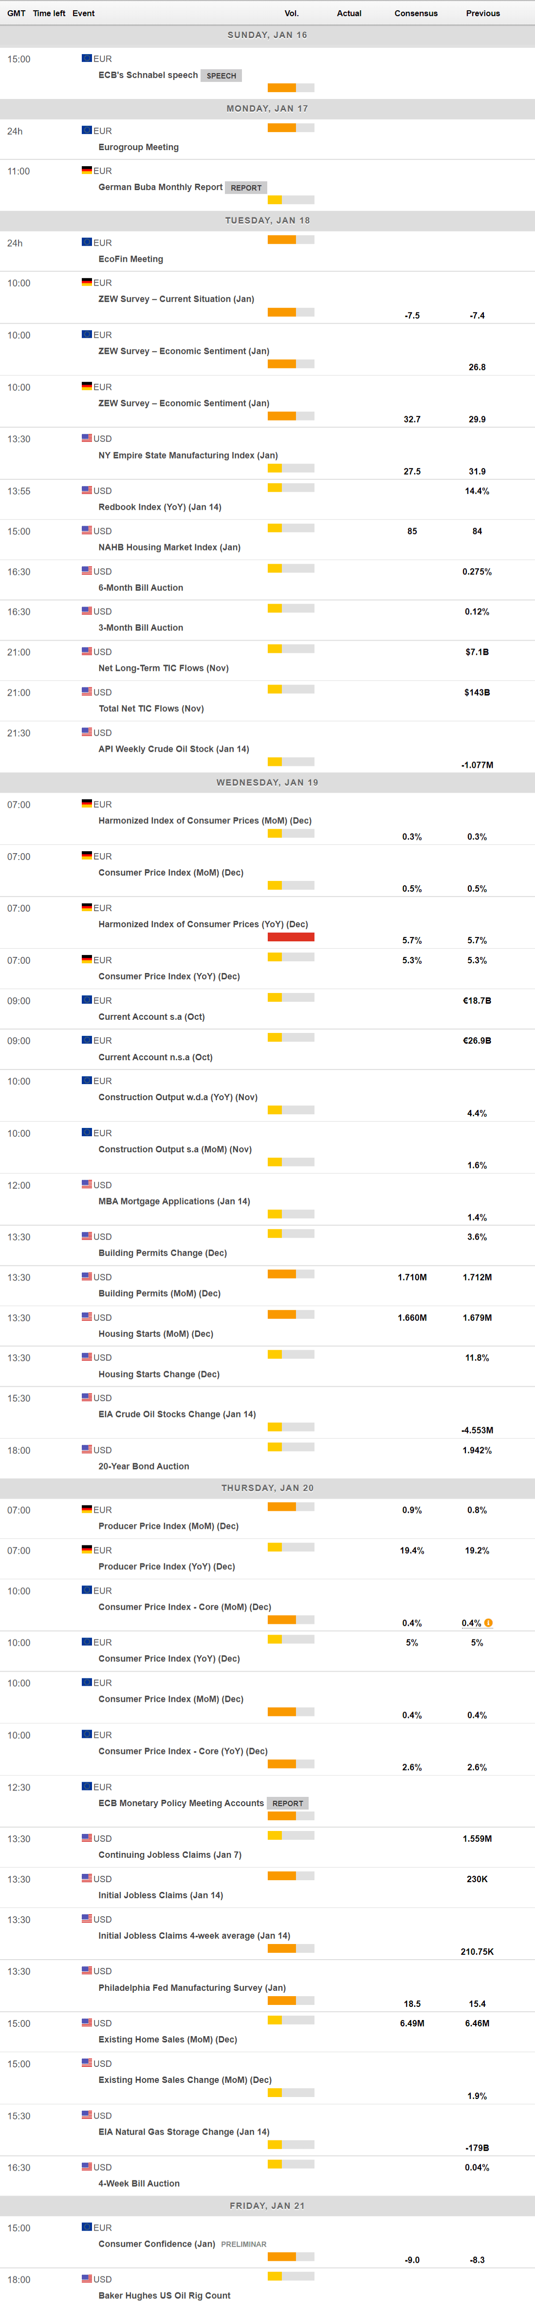Click the EU flag beside ECB's Schnabel speech

click(87, 58)
